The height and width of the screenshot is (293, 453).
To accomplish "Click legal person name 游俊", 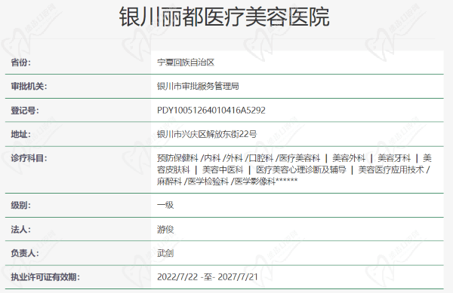I will [165, 230].
